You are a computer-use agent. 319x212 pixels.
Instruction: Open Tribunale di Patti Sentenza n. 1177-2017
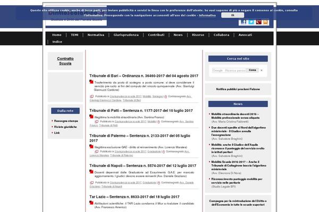pos(141,111)
